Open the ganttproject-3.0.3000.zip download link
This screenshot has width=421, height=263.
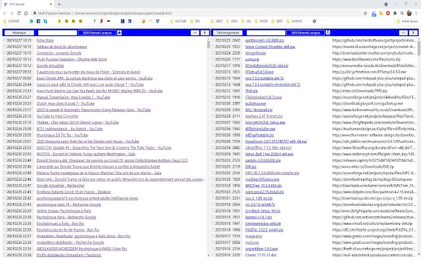click(x=264, y=41)
